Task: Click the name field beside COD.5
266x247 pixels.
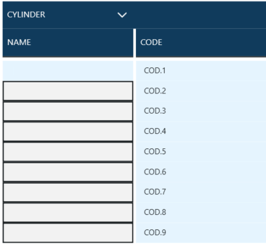Action: pos(68,152)
